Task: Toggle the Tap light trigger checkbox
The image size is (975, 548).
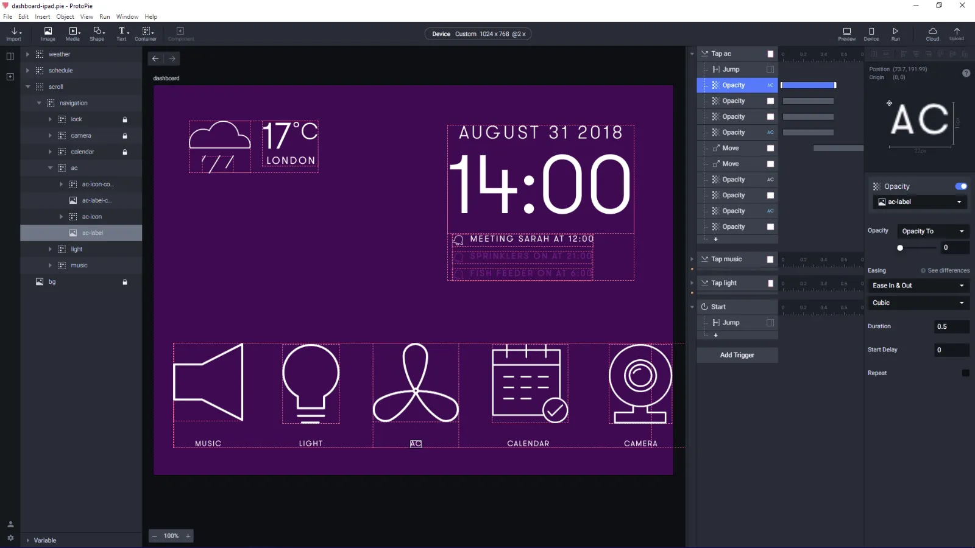Action: 770,283
